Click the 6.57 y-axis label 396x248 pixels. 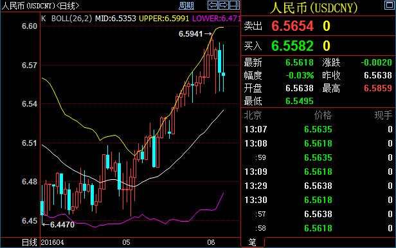[x=30, y=66]
